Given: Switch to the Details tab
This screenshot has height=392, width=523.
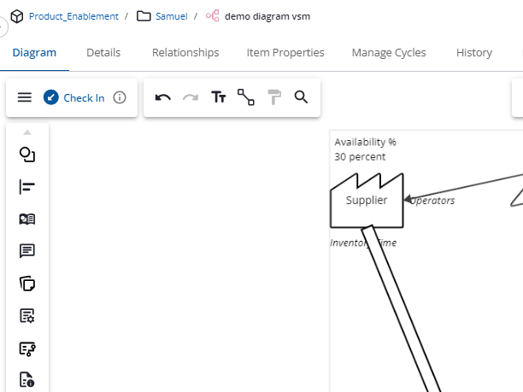Looking at the screenshot, I should 103,53.
